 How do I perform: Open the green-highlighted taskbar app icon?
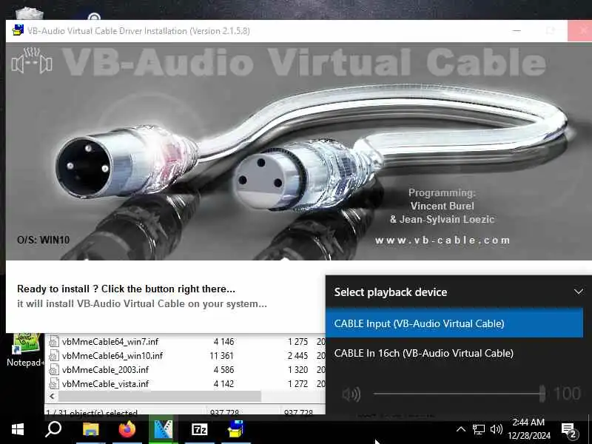click(x=163, y=430)
